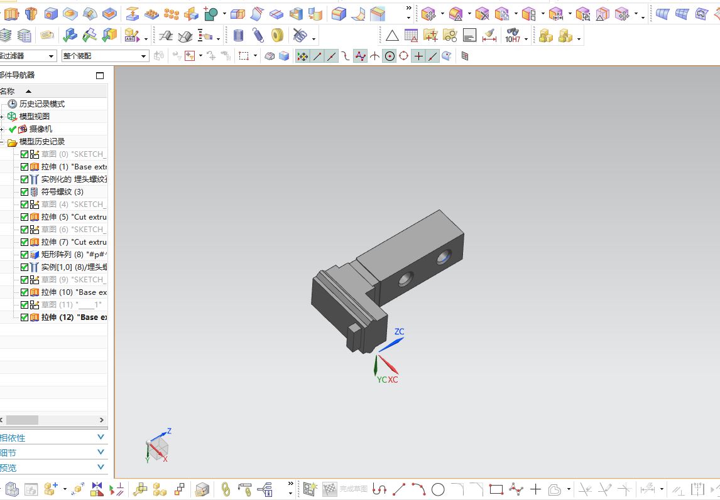Open the extension spring icon
720x500 pixels.
(258, 35)
